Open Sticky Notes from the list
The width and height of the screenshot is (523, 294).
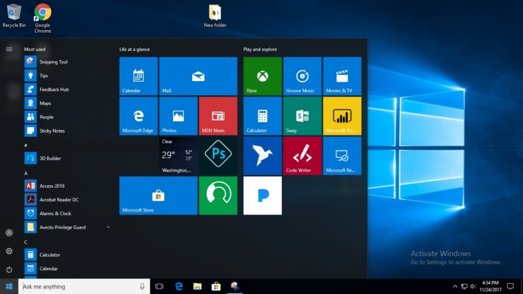point(67,131)
